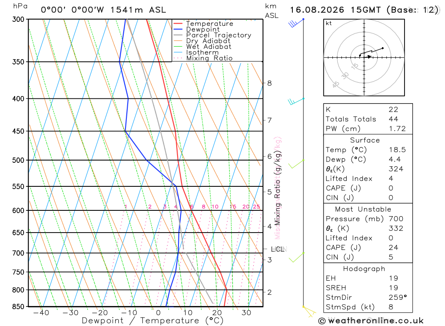Click the PW (cm) value 1.72
445x326 pixels.
[397, 129]
